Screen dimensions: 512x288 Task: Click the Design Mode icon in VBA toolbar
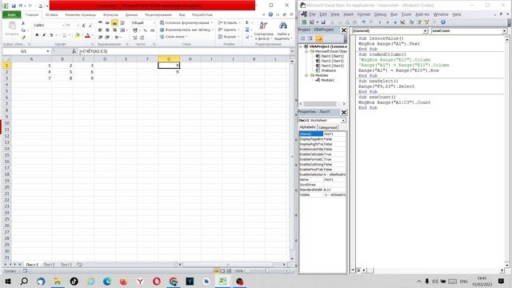403,22
